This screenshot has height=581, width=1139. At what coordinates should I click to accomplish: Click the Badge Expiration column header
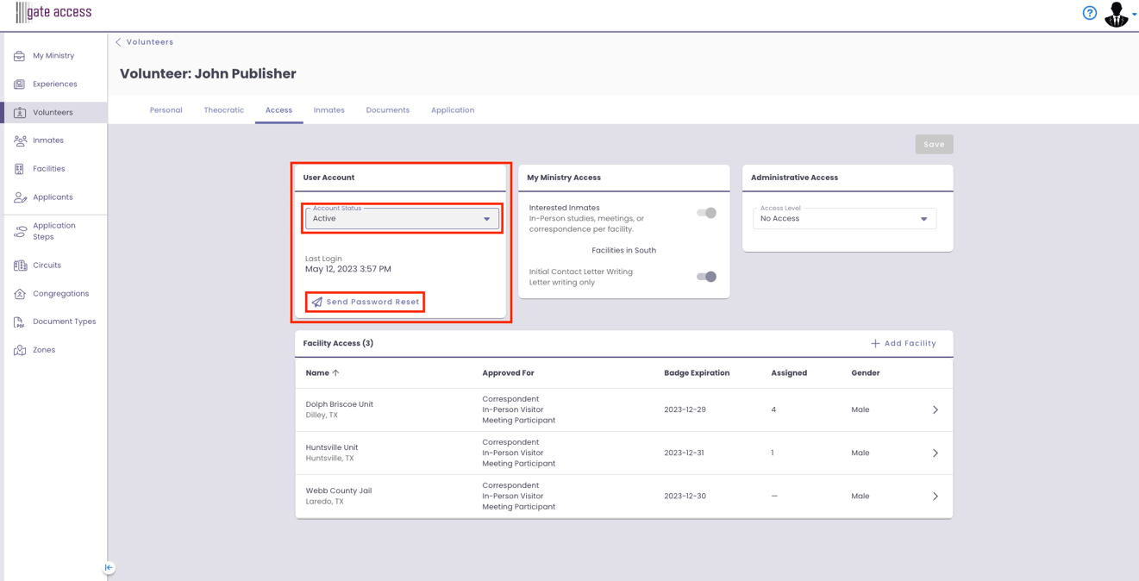697,373
